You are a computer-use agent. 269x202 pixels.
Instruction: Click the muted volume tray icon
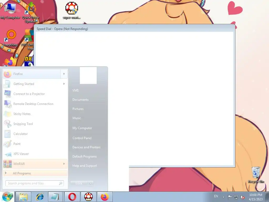[x=242, y=197]
